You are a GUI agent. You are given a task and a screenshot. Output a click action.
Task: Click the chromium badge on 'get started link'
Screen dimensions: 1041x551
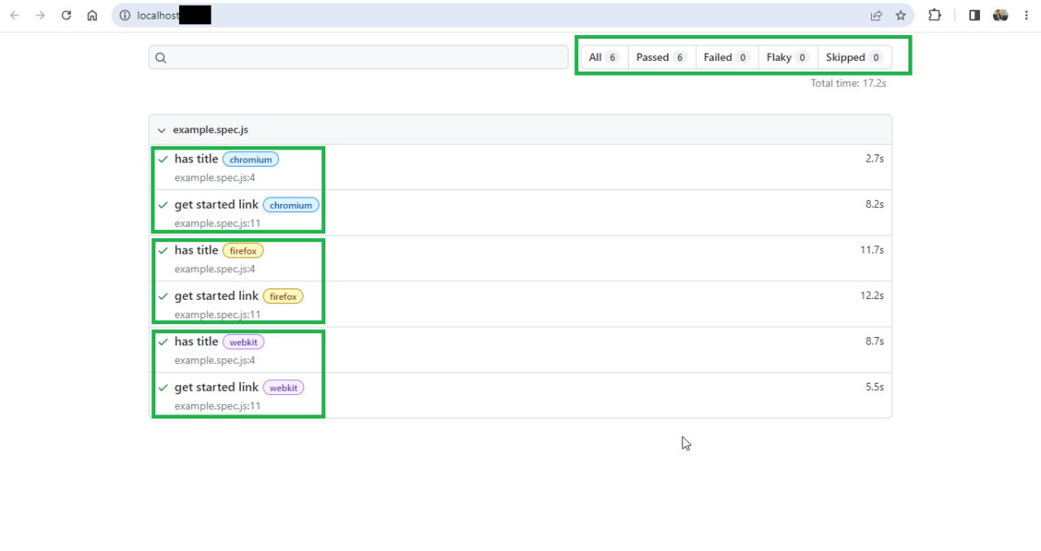pos(290,206)
